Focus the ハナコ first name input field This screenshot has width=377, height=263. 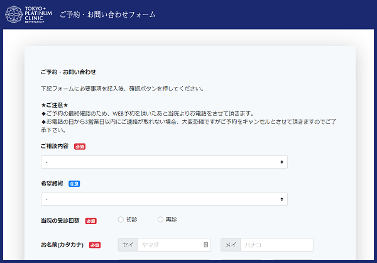point(276,245)
